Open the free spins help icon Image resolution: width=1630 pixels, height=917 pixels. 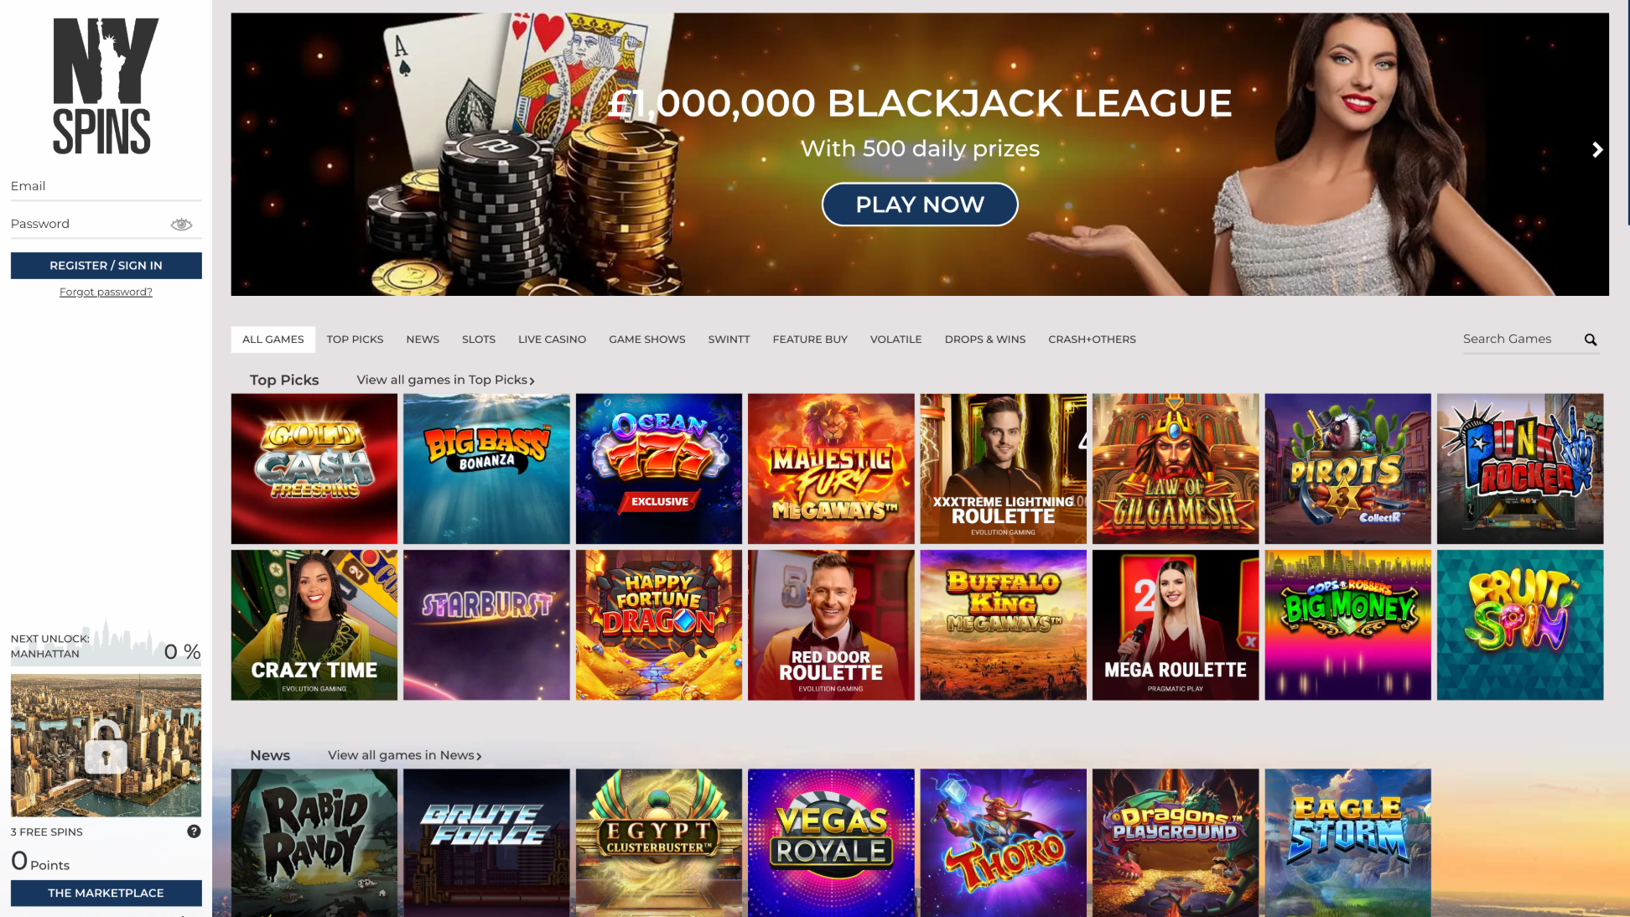click(x=194, y=832)
